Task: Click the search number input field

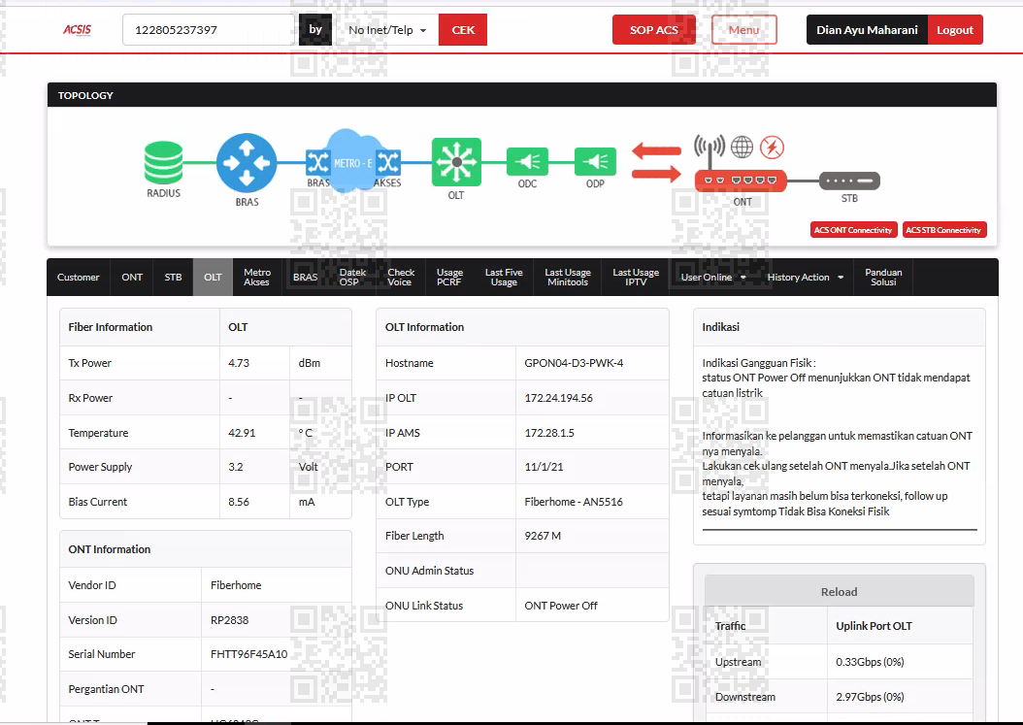Action: click(x=210, y=30)
